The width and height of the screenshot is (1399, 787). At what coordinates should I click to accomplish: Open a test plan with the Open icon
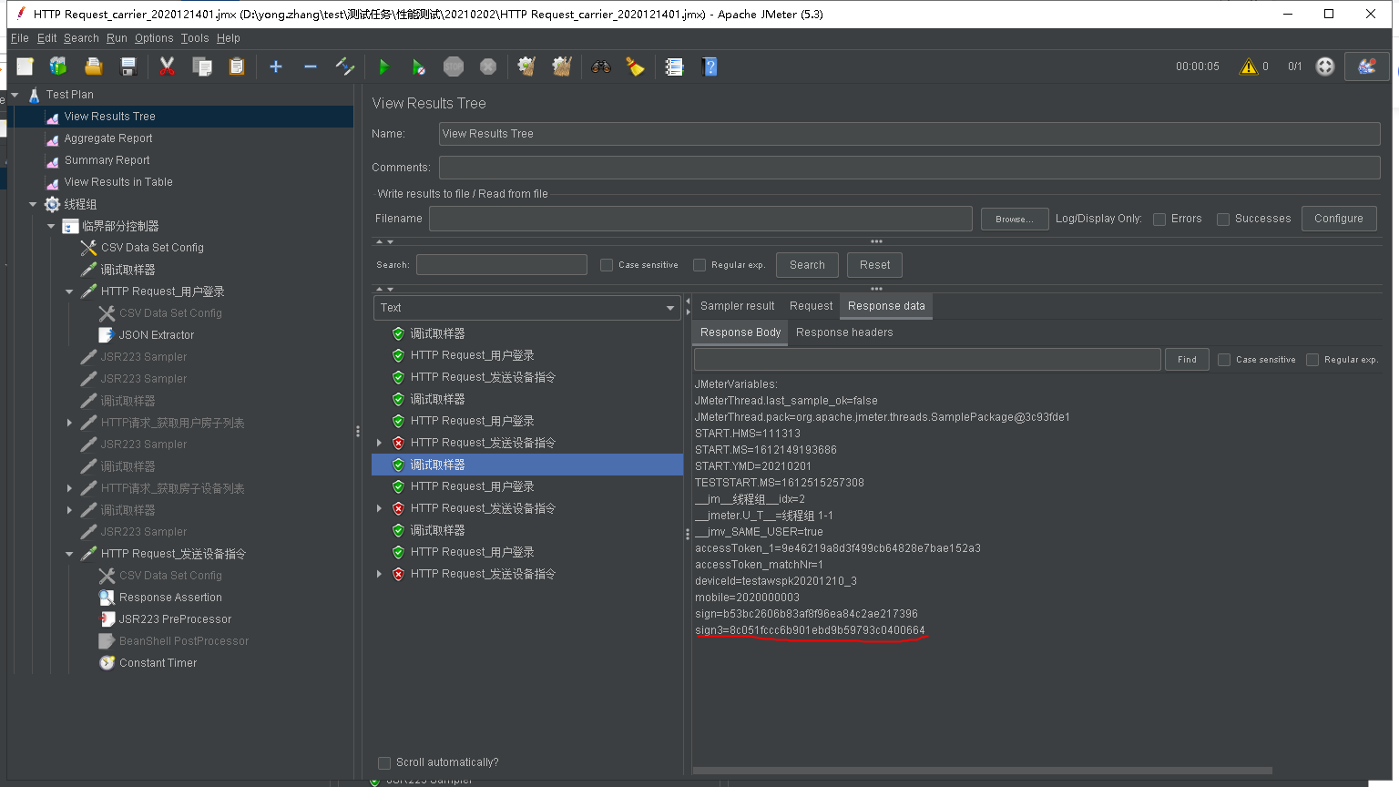[94, 66]
